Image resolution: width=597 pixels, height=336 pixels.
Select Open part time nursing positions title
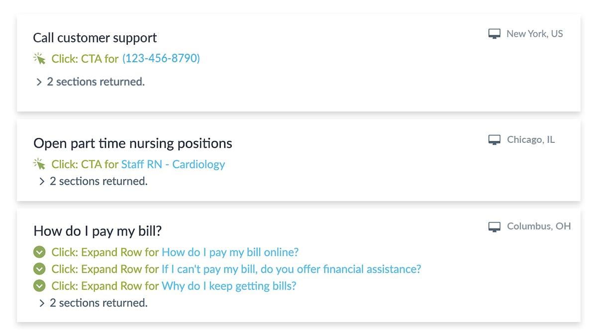(133, 144)
